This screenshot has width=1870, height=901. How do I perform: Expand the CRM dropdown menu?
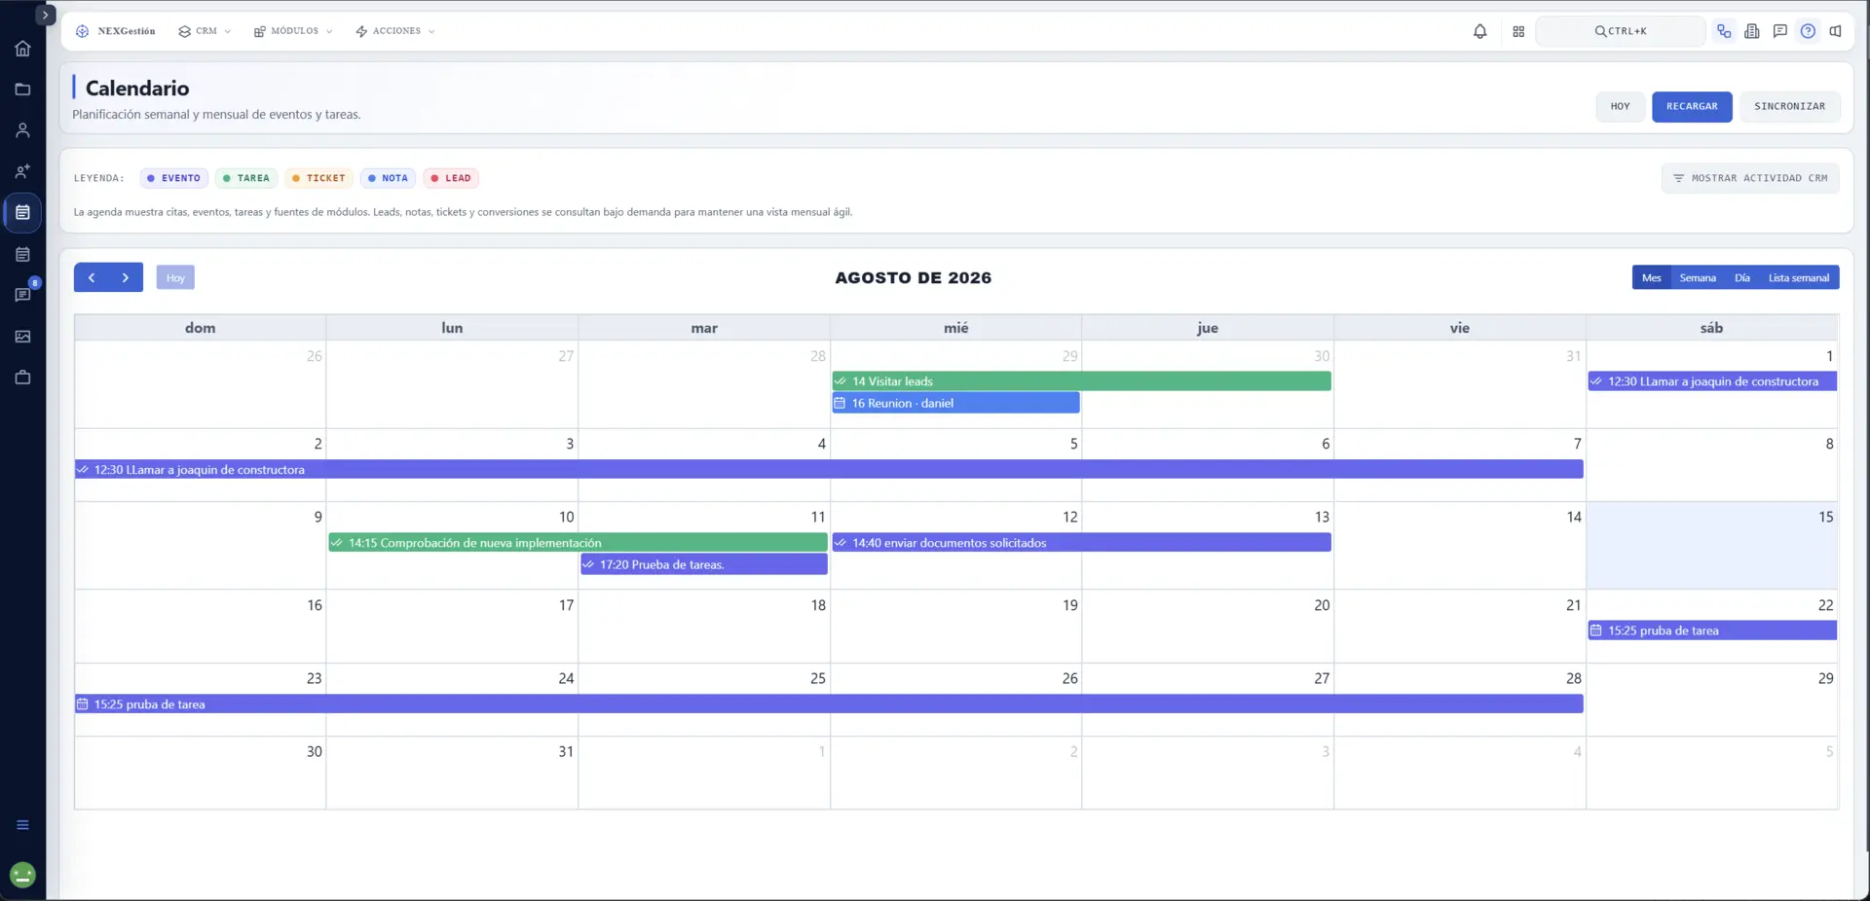pos(206,31)
